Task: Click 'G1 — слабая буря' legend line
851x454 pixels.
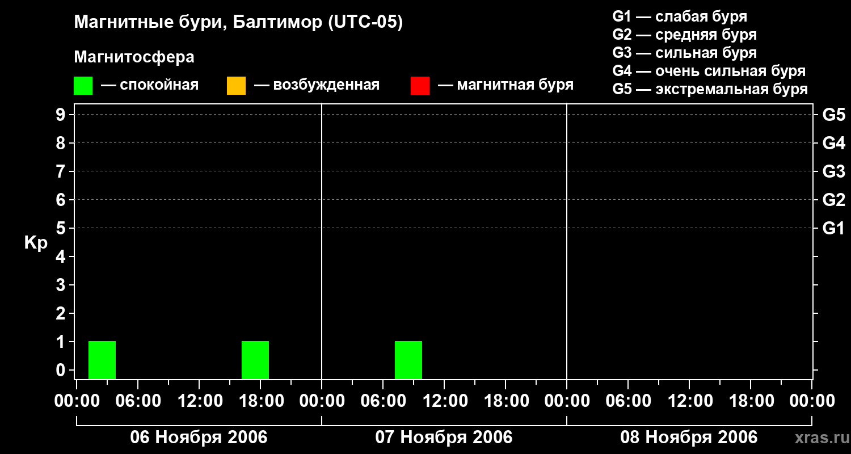Action: click(x=680, y=16)
